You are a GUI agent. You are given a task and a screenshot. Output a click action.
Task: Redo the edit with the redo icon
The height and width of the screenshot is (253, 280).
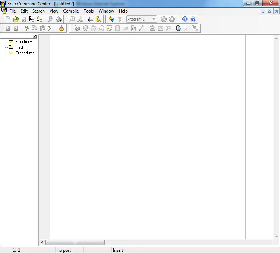coord(16,28)
